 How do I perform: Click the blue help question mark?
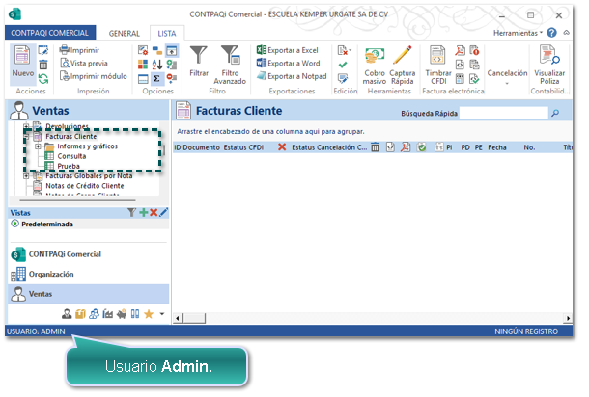coord(551,33)
